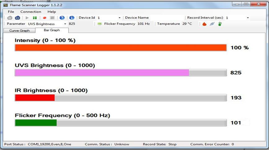This screenshot has height=150, width=269.
Task: Click the gray disconnect device icon
Action: pyautogui.click(x=10, y=18)
